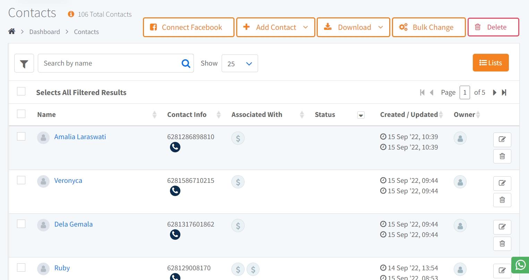
Task: Open the Show 25 entries dropdown
Action: pyautogui.click(x=240, y=63)
